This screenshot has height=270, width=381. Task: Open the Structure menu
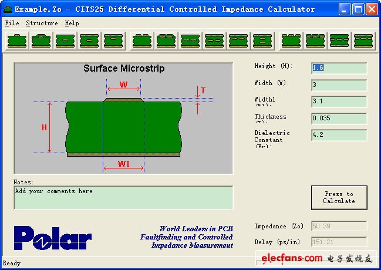click(x=42, y=23)
